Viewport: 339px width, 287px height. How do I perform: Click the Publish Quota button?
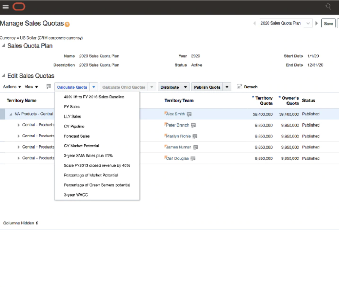pyautogui.click(x=207, y=87)
